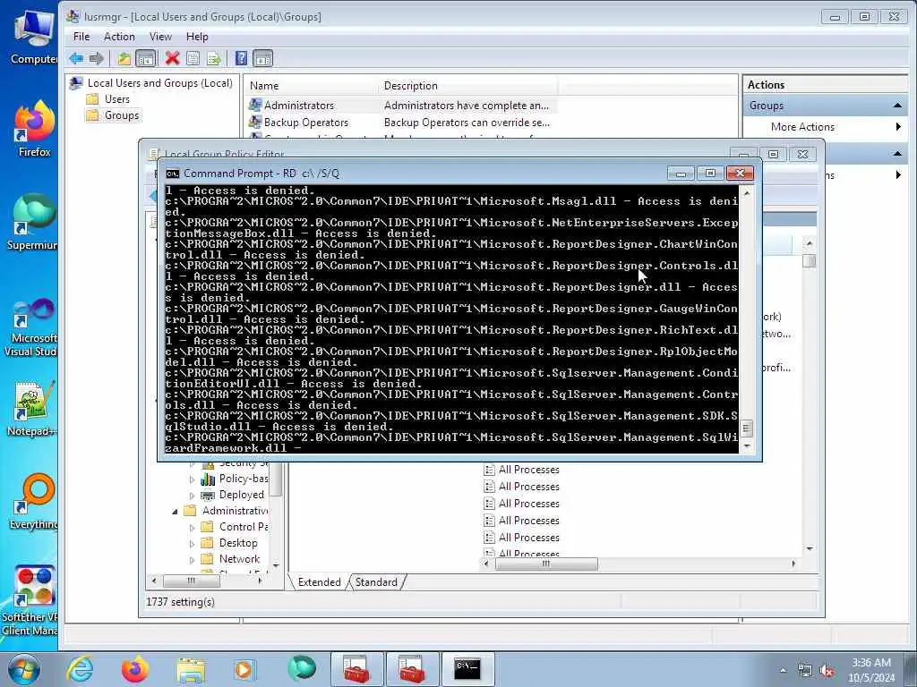Switch to Command Prompt taskbar button

pos(467,669)
